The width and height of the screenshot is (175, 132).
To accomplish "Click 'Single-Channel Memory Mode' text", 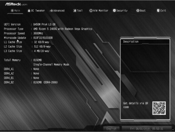I will tap(51, 65).
